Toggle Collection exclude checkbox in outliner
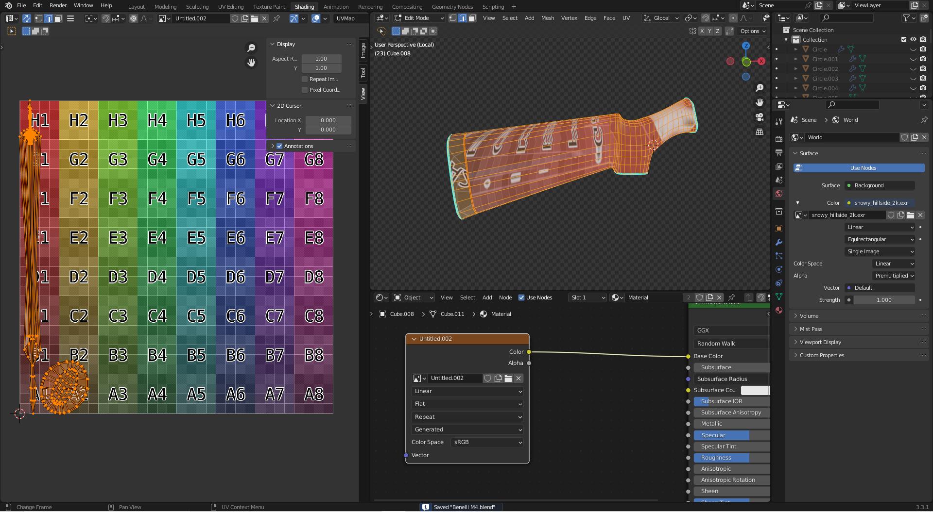 coord(904,40)
